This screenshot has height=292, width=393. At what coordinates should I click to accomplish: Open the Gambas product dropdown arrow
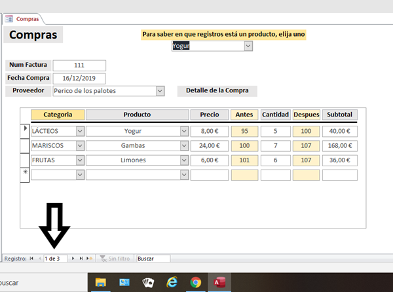coord(184,146)
